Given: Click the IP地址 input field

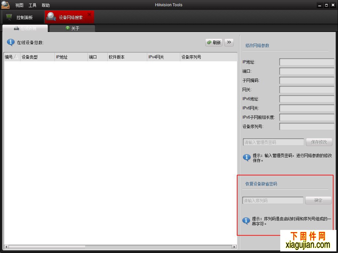Looking at the screenshot, I should (x=307, y=62).
